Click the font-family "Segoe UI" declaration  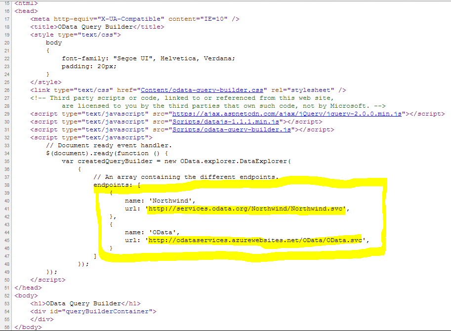coord(148,58)
